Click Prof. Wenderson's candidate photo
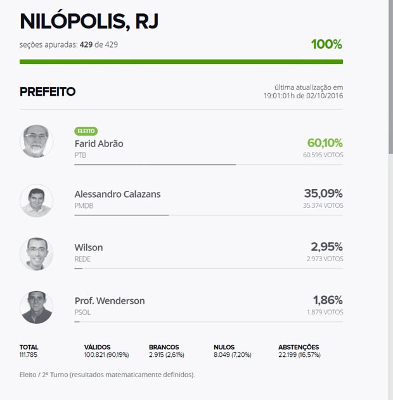Viewport: 393px width, 400px height. point(37,307)
